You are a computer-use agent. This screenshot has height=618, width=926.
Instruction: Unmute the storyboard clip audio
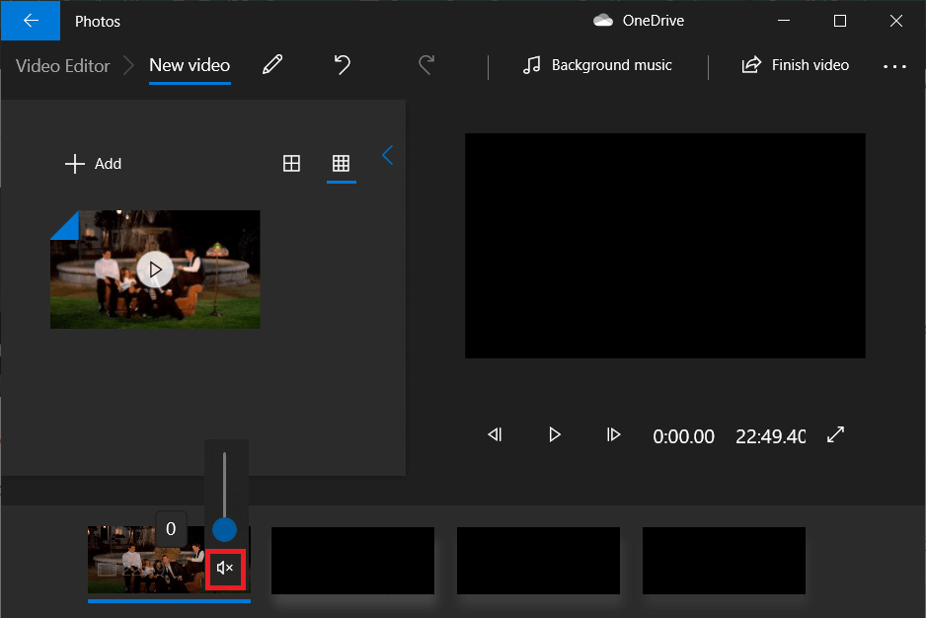[225, 568]
